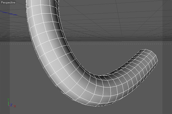
Task: Click the Perspective viewport label
Action: tap(8, 2)
